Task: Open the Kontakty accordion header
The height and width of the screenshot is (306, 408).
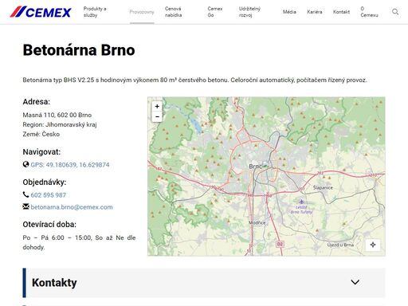Action: pos(204,283)
